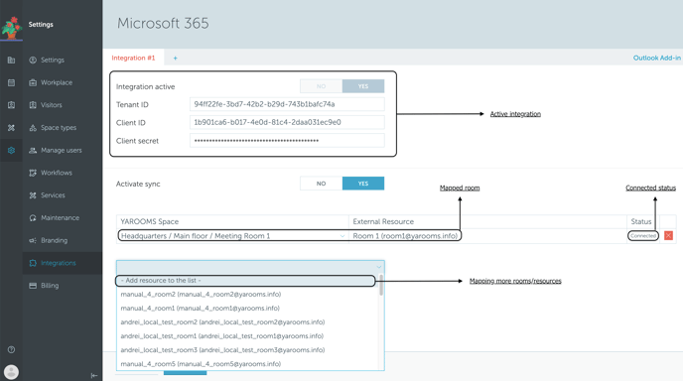The width and height of the screenshot is (683, 381).
Task: Choose manual_4_room2 from the resource list
Action: (x=201, y=295)
